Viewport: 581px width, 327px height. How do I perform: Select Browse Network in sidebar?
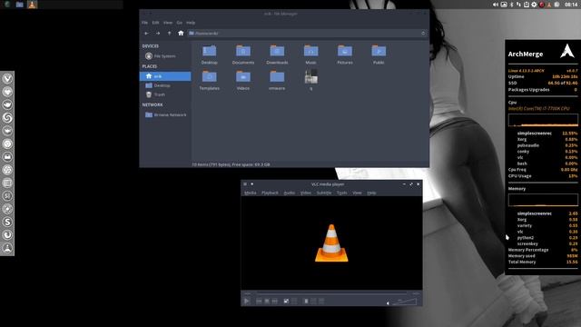point(165,115)
